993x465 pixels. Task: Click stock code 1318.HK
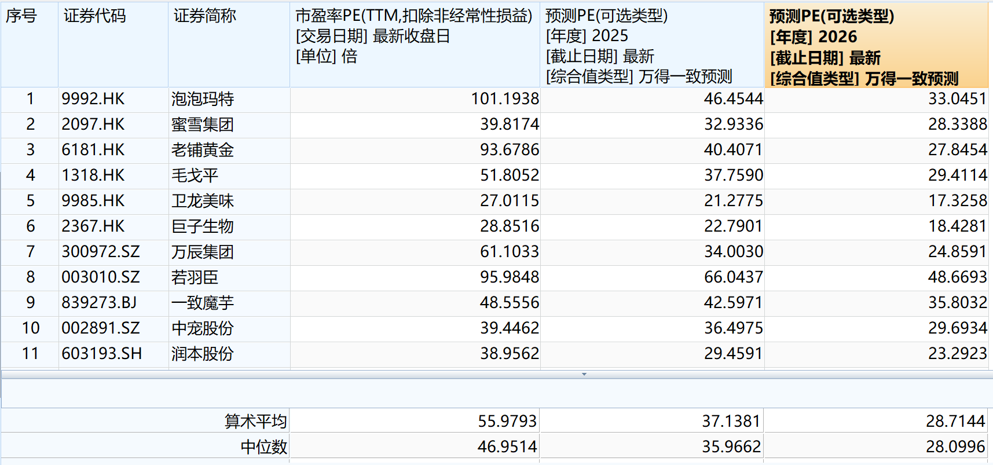(x=93, y=175)
